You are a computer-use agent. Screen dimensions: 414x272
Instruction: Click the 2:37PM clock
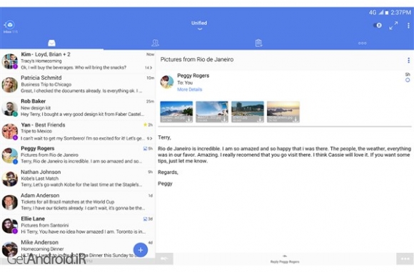tap(401, 12)
